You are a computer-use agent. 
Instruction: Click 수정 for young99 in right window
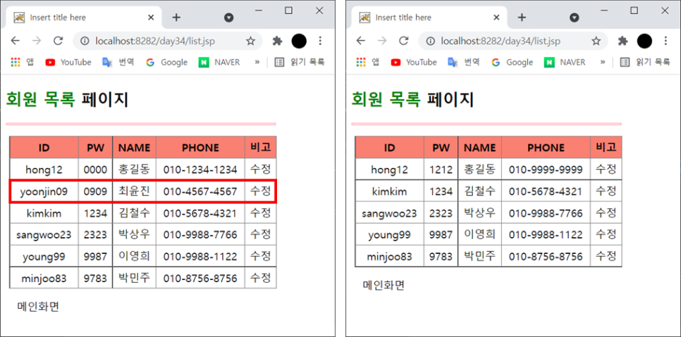pyautogui.click(x=606, y=234)
